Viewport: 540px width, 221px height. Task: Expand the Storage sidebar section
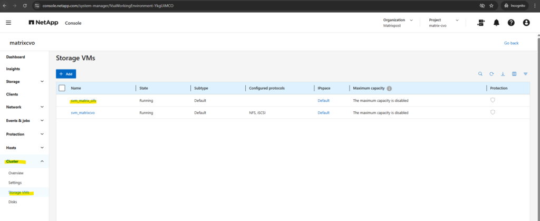point(42,82)
